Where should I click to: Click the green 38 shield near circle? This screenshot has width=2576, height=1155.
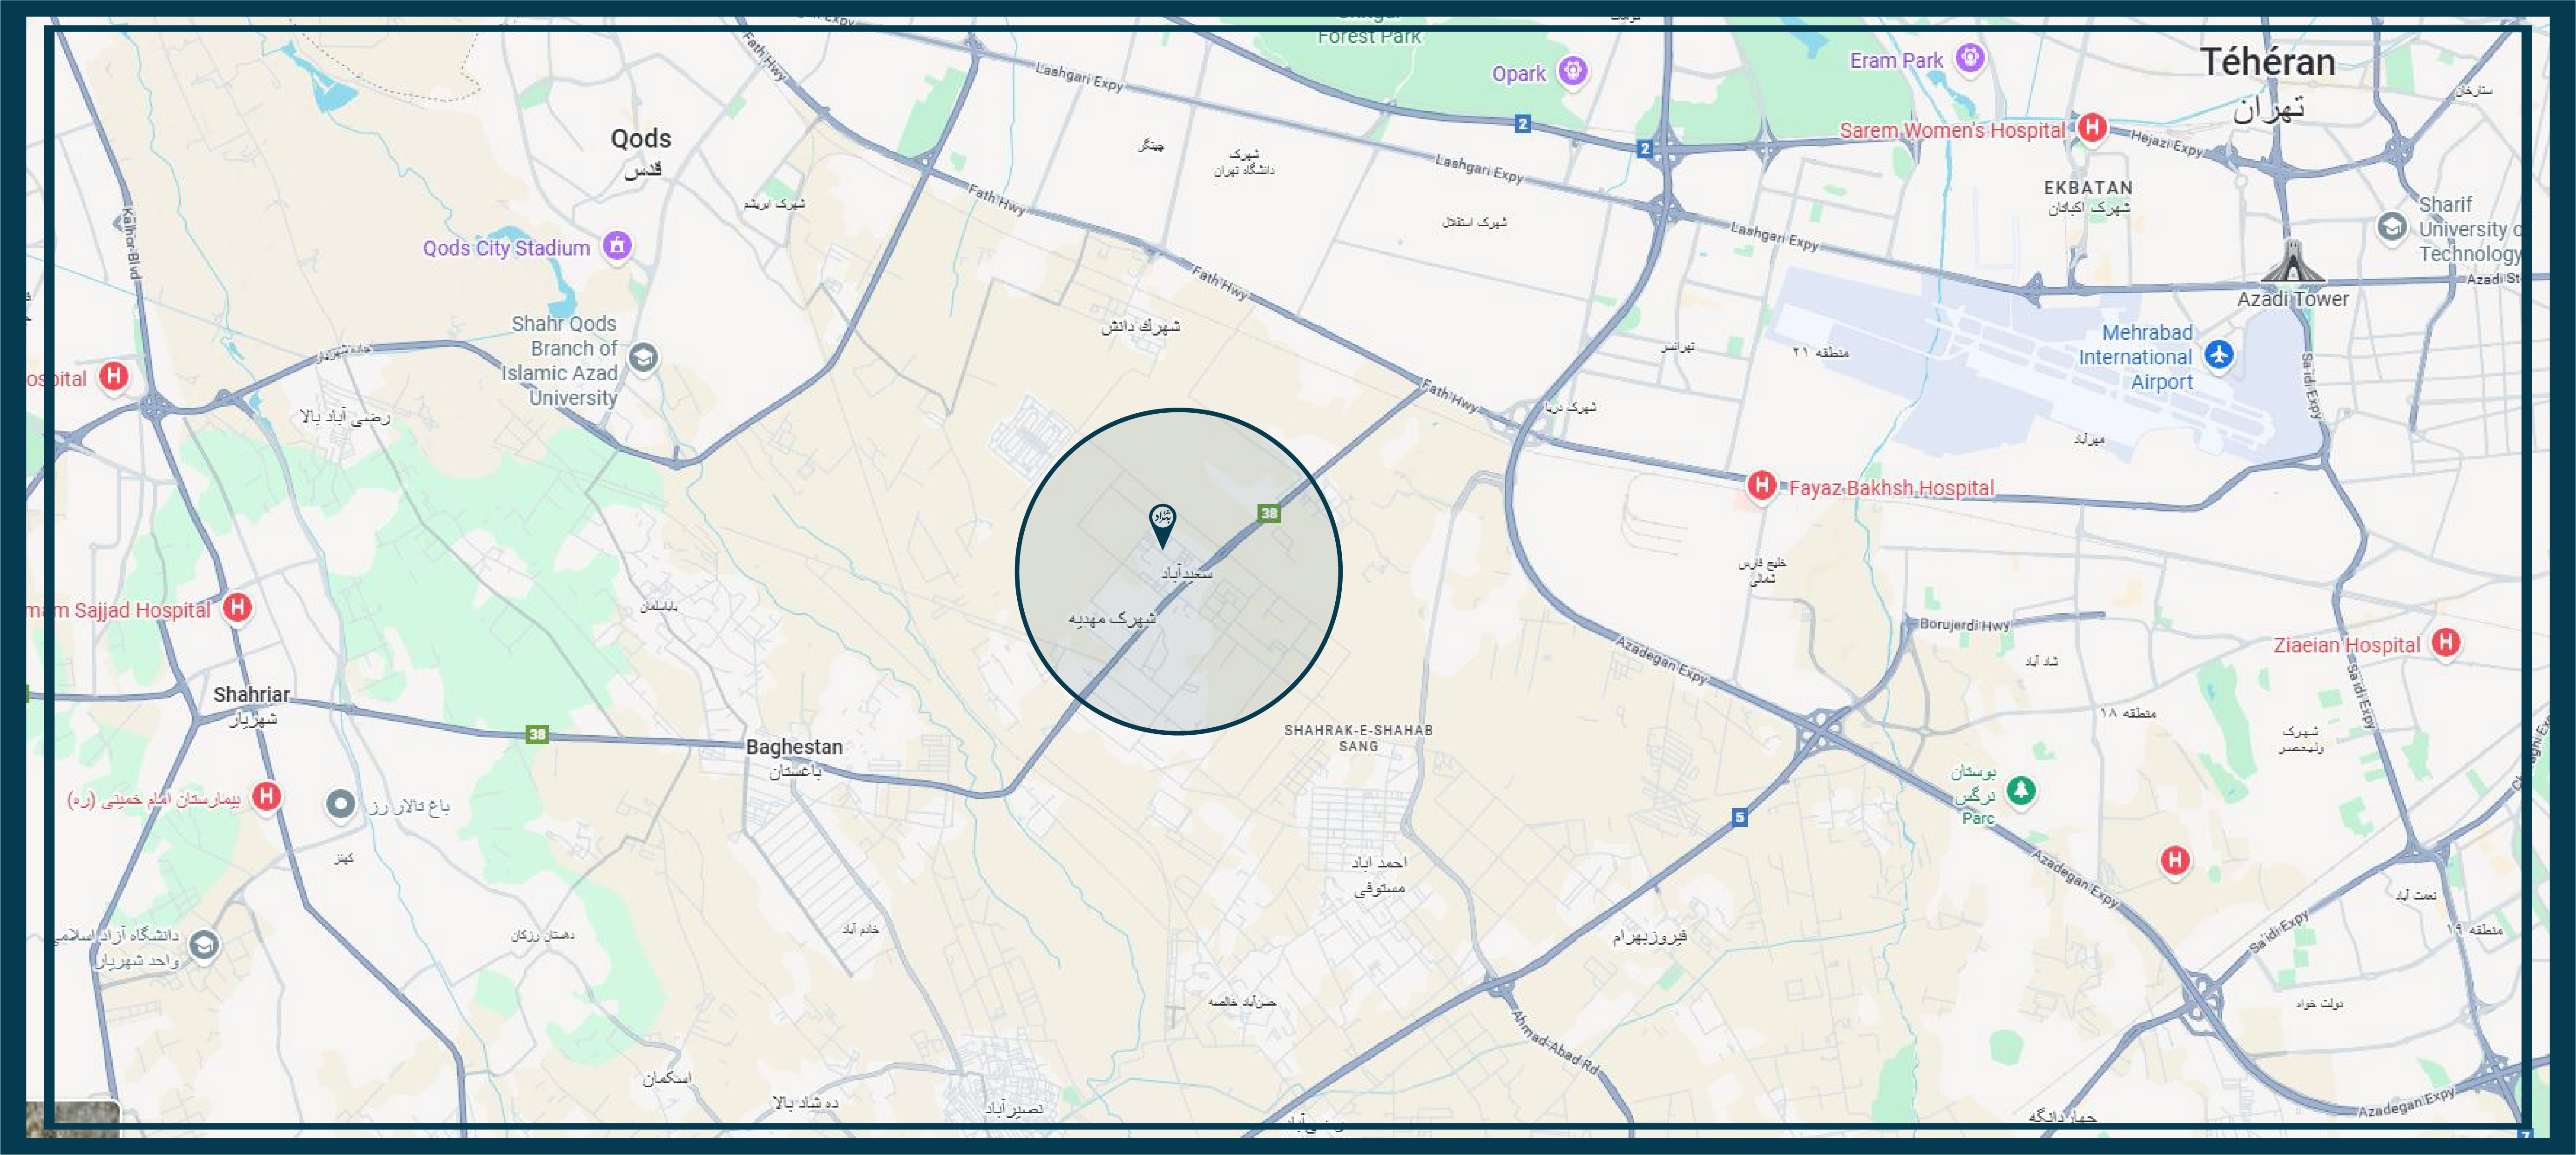(x=1268, y=514)
